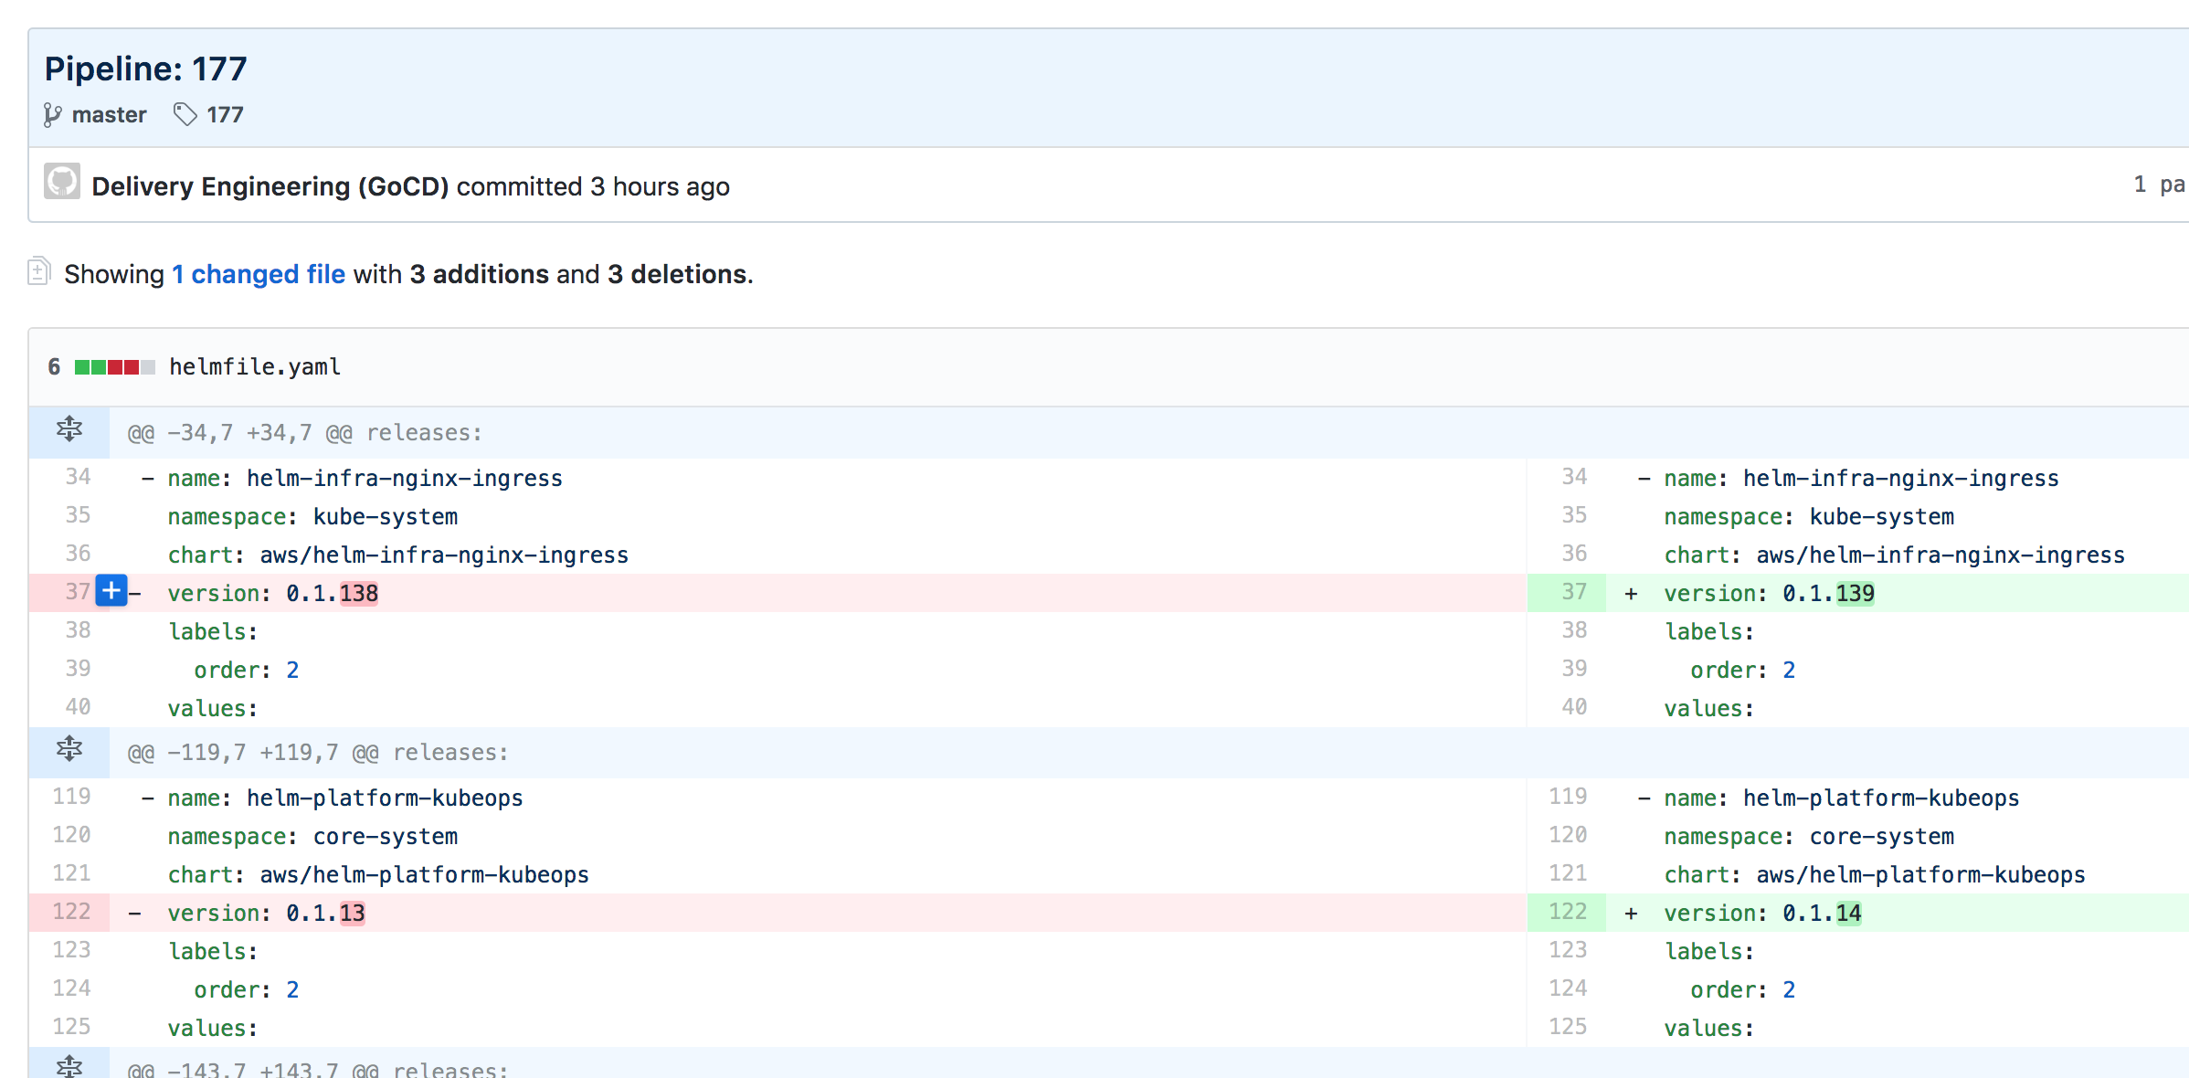2189x1078 pixels.
Task: Click the 177 tag label
Action: click(224, 114)
